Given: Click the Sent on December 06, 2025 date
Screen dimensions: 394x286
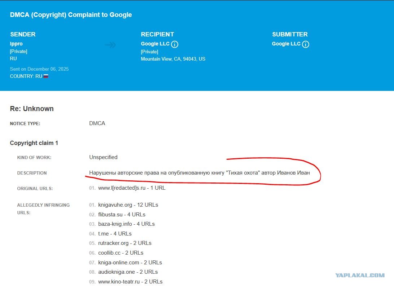Looking at the screenshot, I should [39, 69].
